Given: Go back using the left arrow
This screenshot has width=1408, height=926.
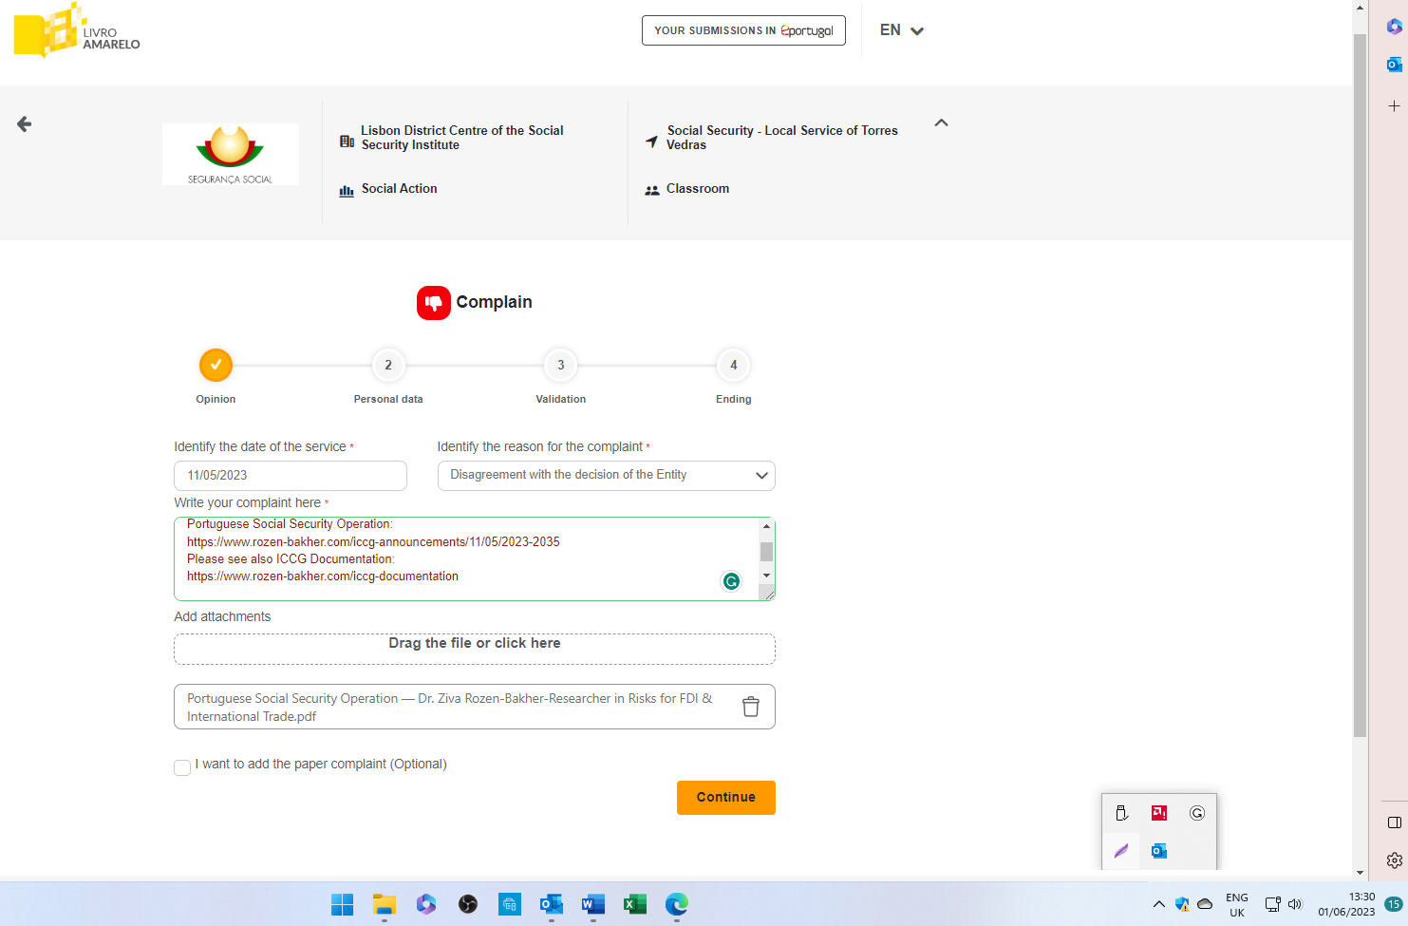Looking at the screenshot, I should (x=25, y=123).
